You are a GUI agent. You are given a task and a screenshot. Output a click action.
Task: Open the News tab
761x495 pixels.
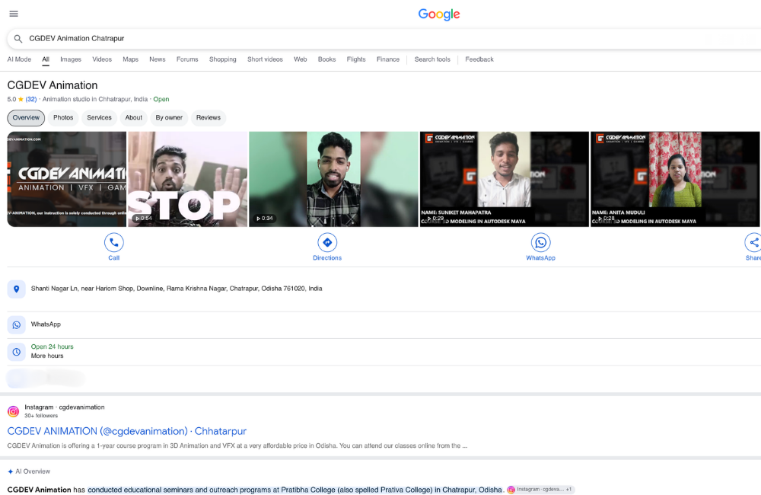(x=158, y=59)
